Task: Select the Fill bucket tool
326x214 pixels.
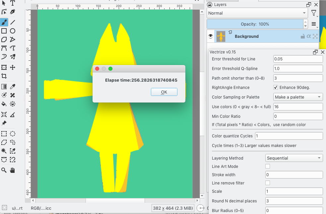Action: coord(4,104)
